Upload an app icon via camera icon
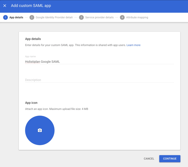 (40, 130)
